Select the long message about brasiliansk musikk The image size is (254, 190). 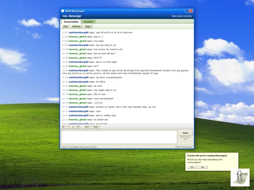pos(125,72)
